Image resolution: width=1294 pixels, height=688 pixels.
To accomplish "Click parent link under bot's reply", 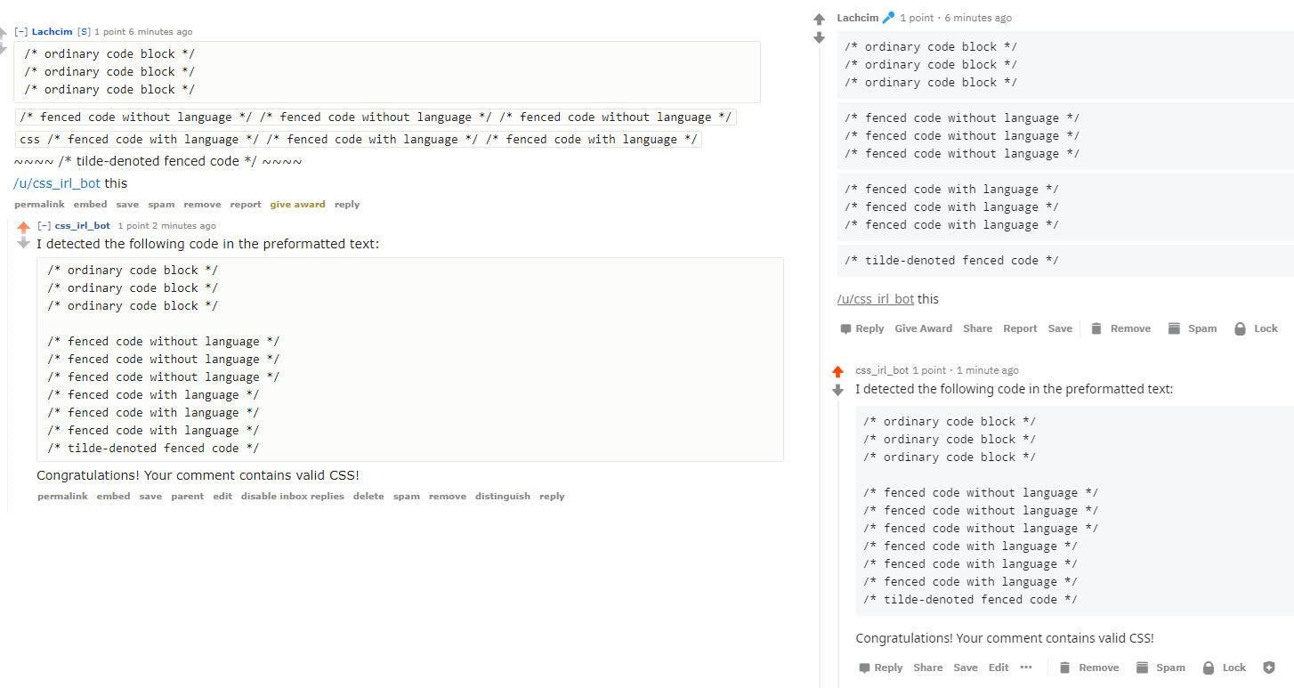I will [x=187, y=496].
